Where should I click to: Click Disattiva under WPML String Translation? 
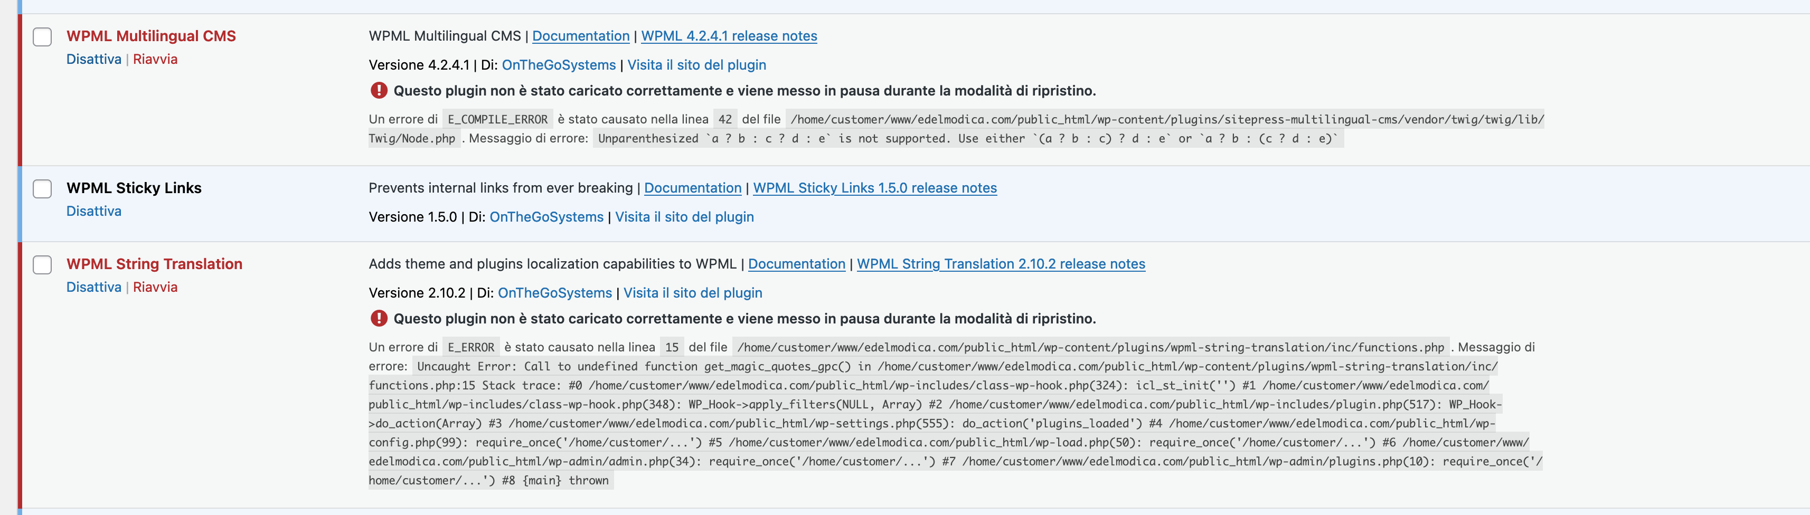click(93, 287)
